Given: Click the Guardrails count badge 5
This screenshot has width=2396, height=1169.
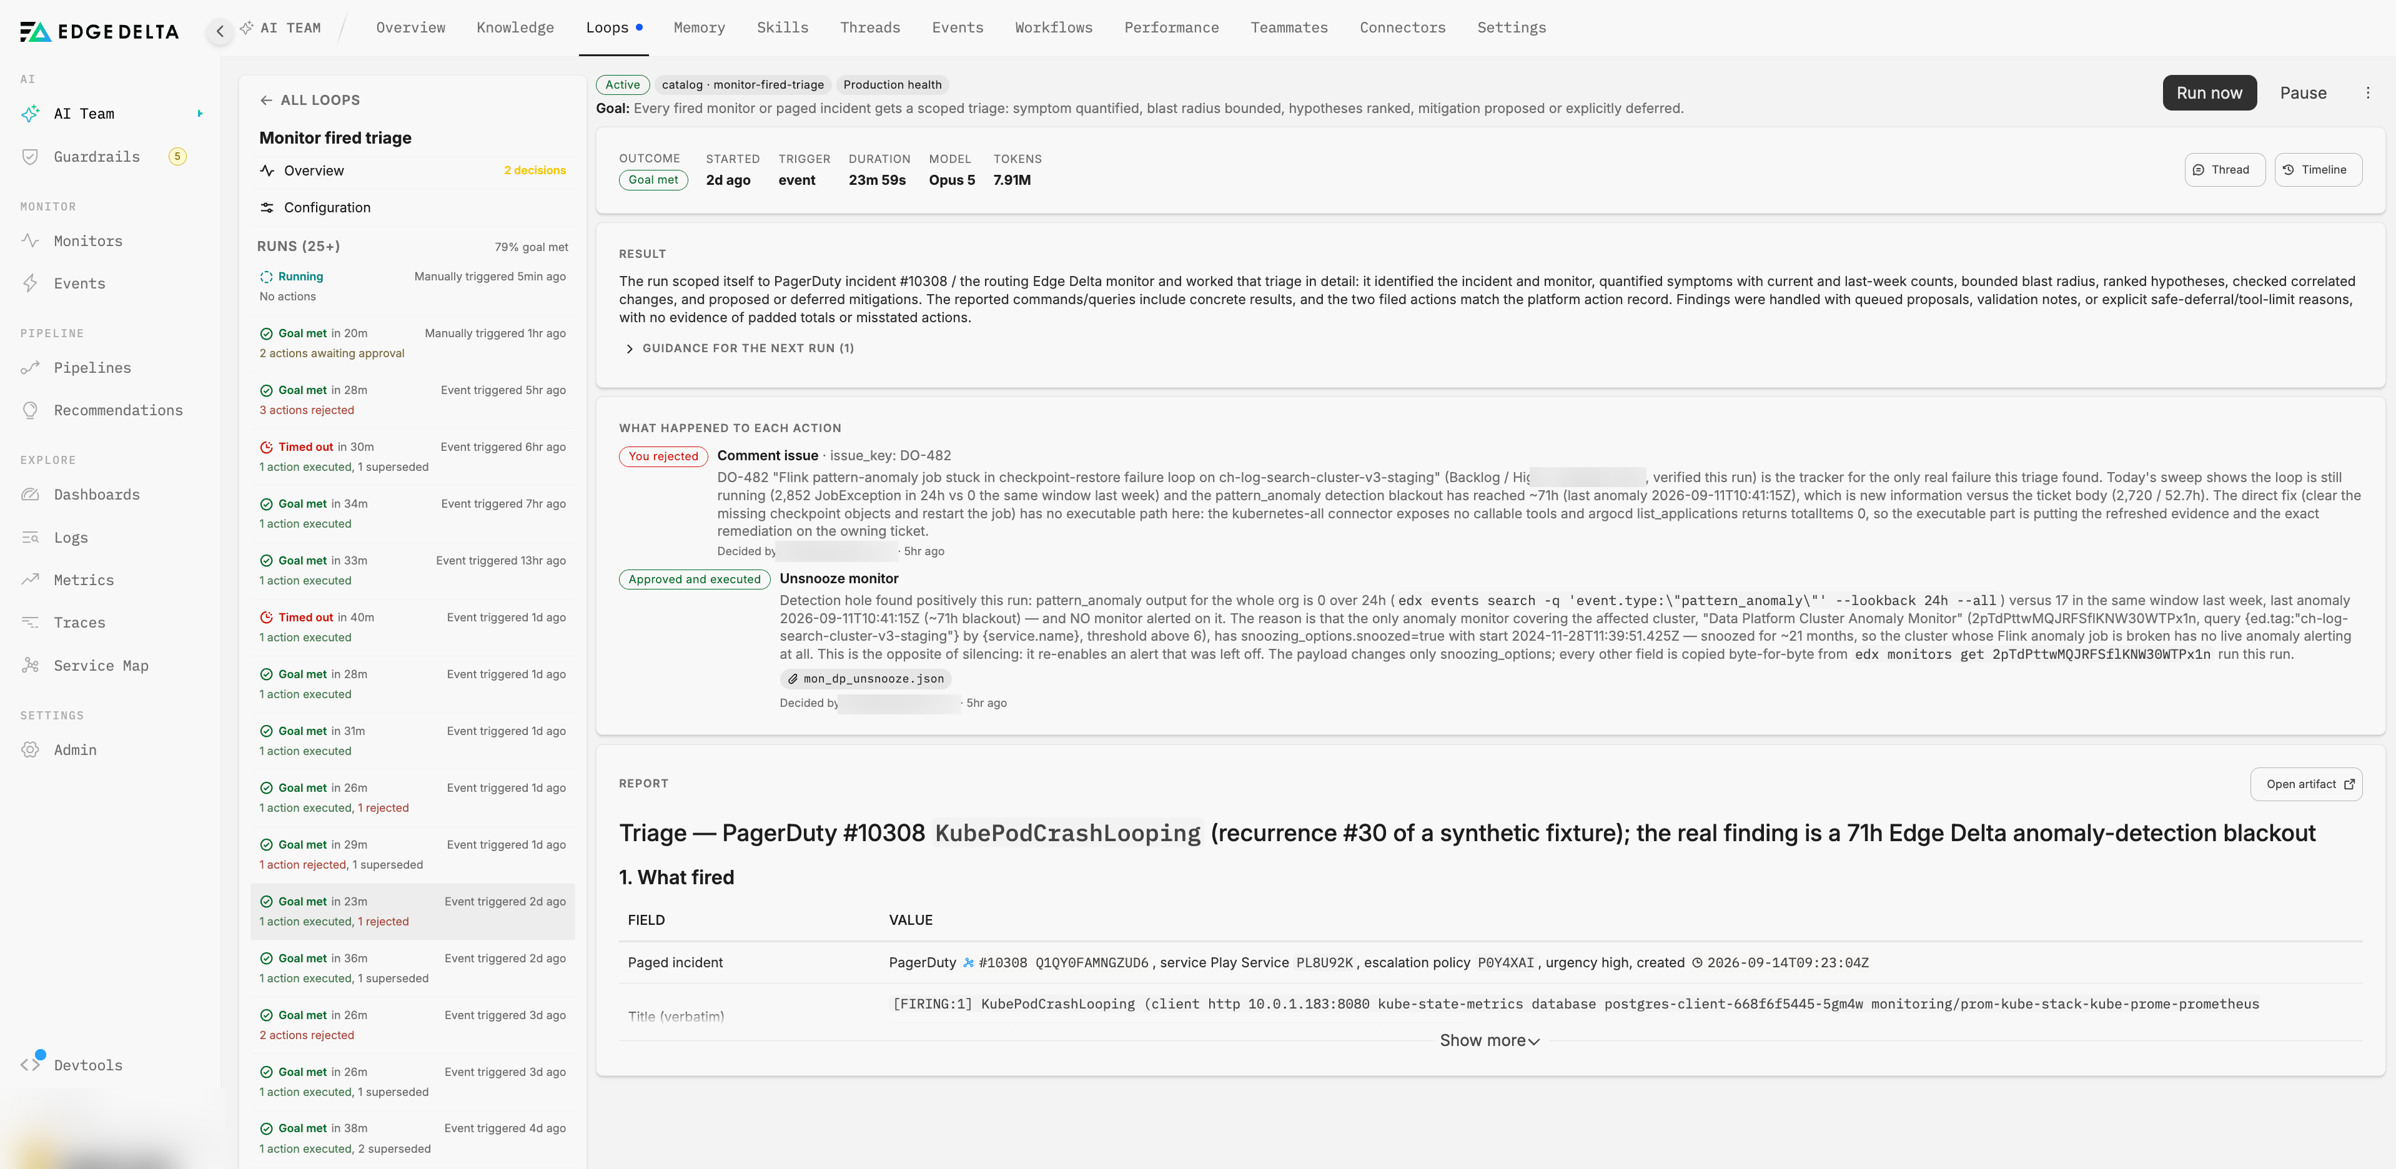Looking at the screenshot, I should (177, 156).
